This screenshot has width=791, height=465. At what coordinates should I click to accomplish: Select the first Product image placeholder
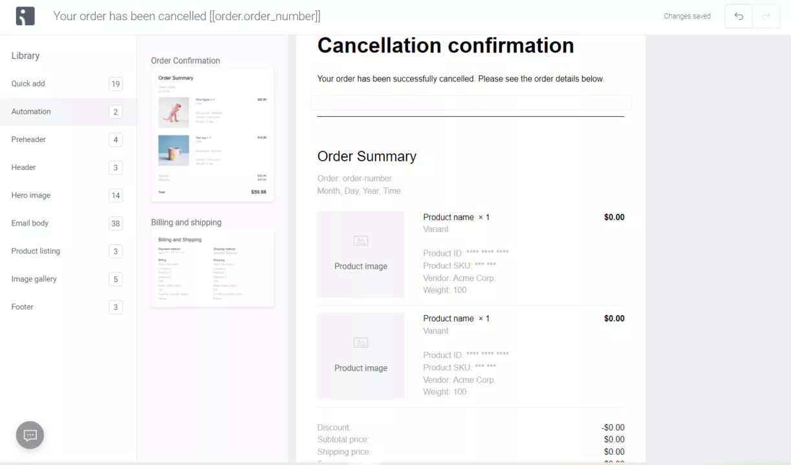coord(360,254)
